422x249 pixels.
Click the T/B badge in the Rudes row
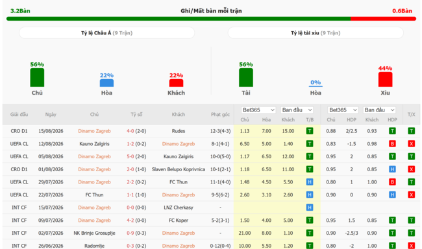tap(310, 131)
